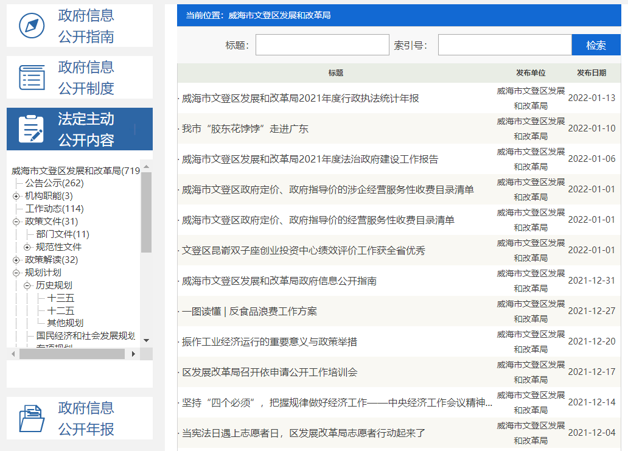This screenshot has width=628, height=451.
Task: Expand the 政策解读 tree node
Action: [x=16, y=260]
